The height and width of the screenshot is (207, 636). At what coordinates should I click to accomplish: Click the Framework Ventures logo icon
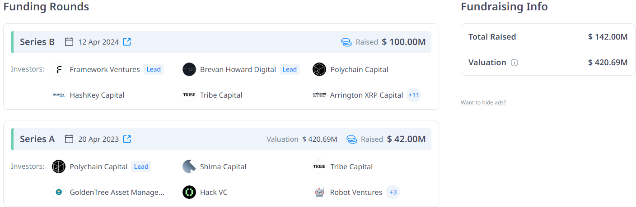(59, 69)
